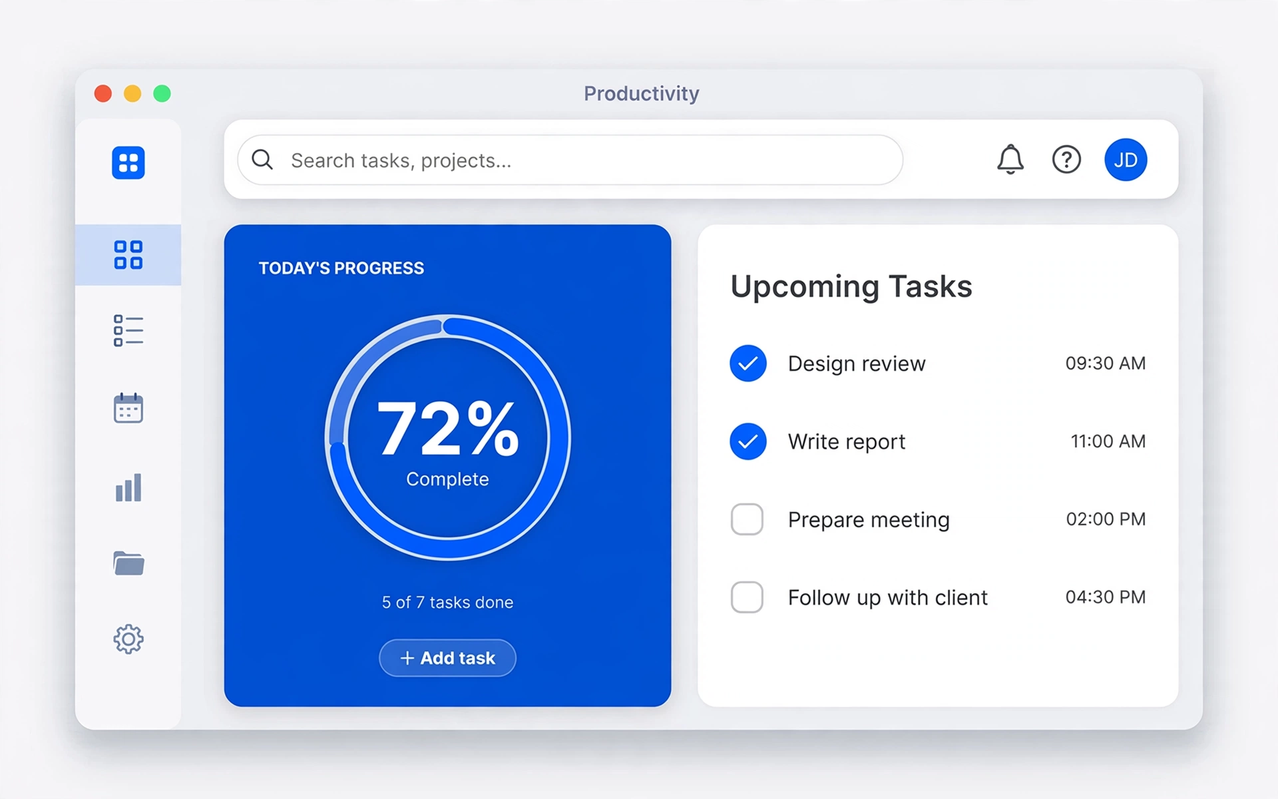Click the yellow minimize window button
The width and height of the screenshot is (1278, 799).
coord(132,93)
